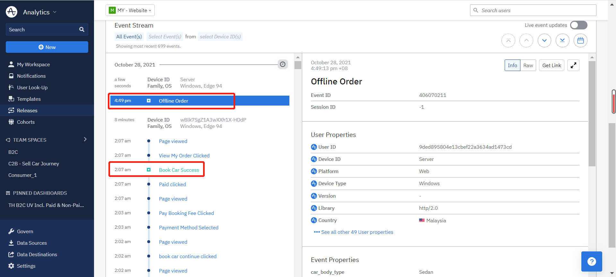Open the B2C team space
616x277 pixels.
[13, 152]
